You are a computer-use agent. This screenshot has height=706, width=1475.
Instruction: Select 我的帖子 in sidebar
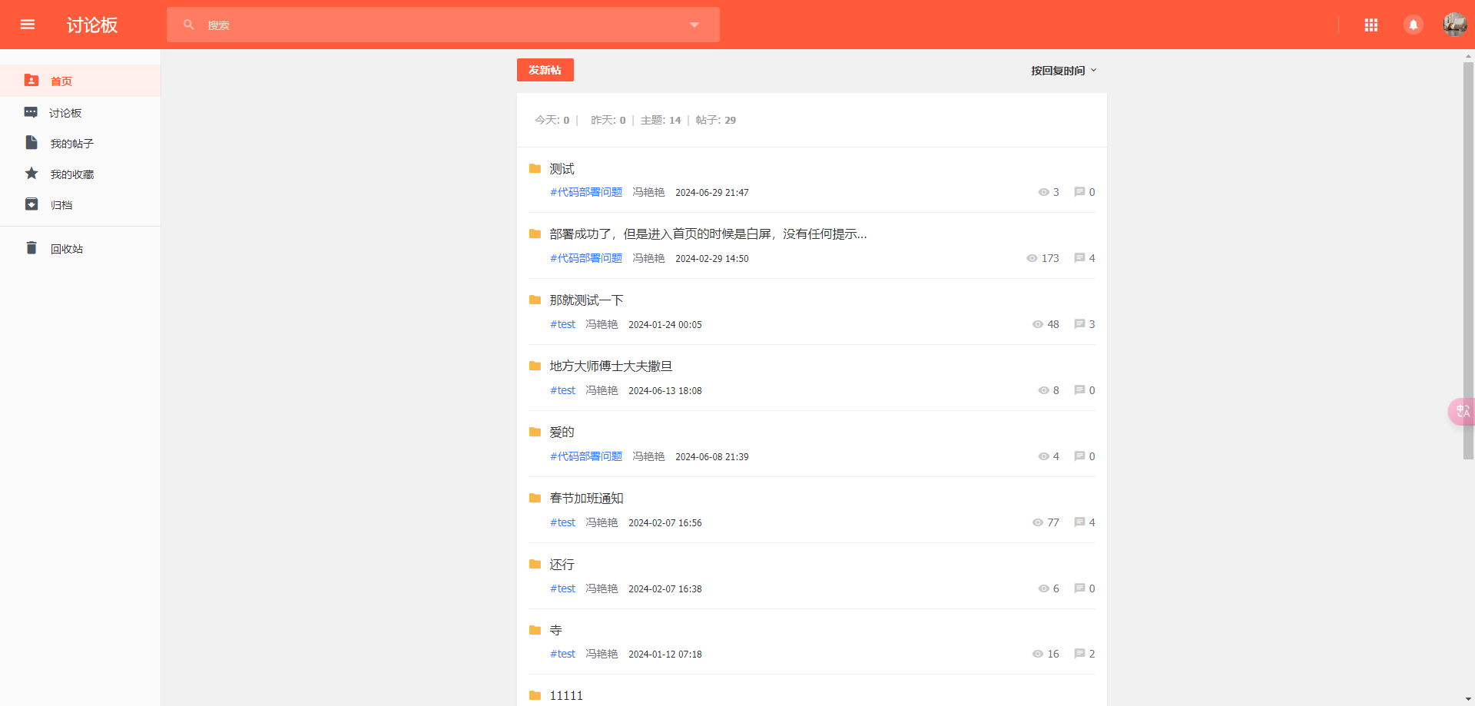coord(80,143)
